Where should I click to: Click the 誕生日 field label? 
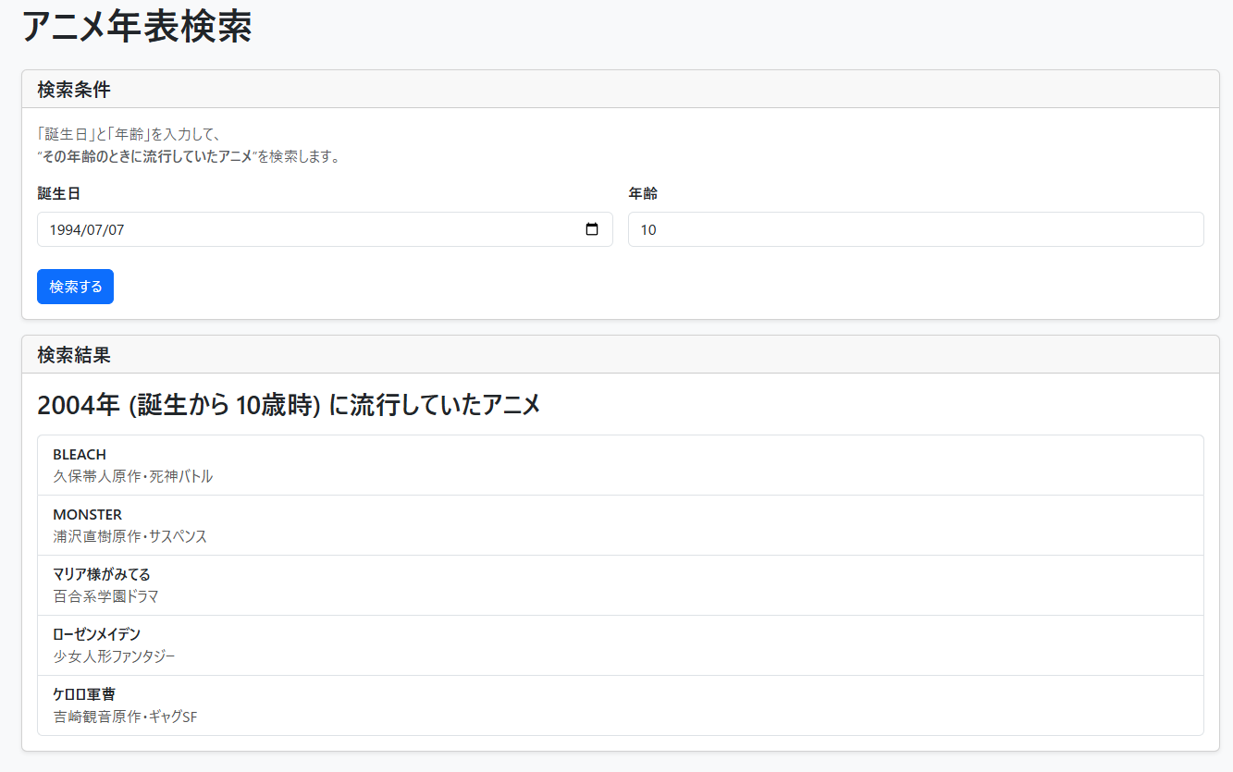click(x=58, y=193)
